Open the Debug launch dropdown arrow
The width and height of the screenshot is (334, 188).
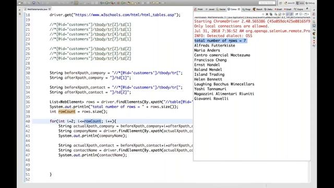[x=104, y=3]
